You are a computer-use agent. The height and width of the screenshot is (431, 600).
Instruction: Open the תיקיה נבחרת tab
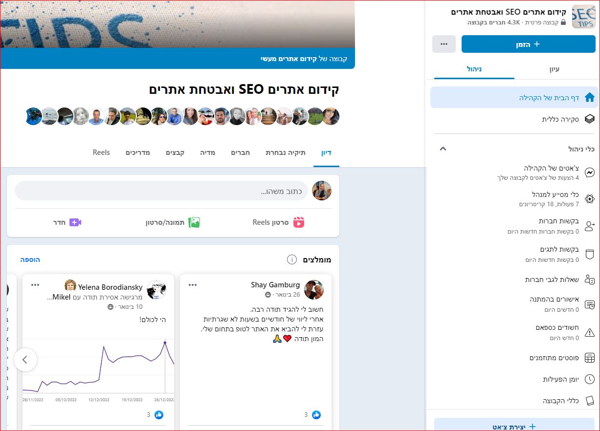[x=286, y=152]
